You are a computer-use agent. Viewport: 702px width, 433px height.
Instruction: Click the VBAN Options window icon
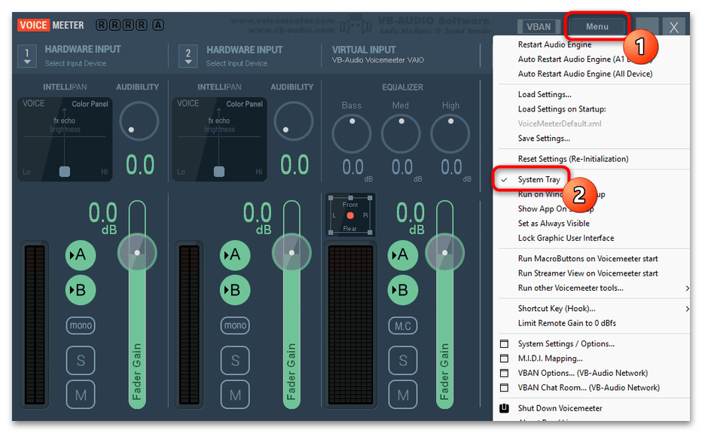click(505, 374)
